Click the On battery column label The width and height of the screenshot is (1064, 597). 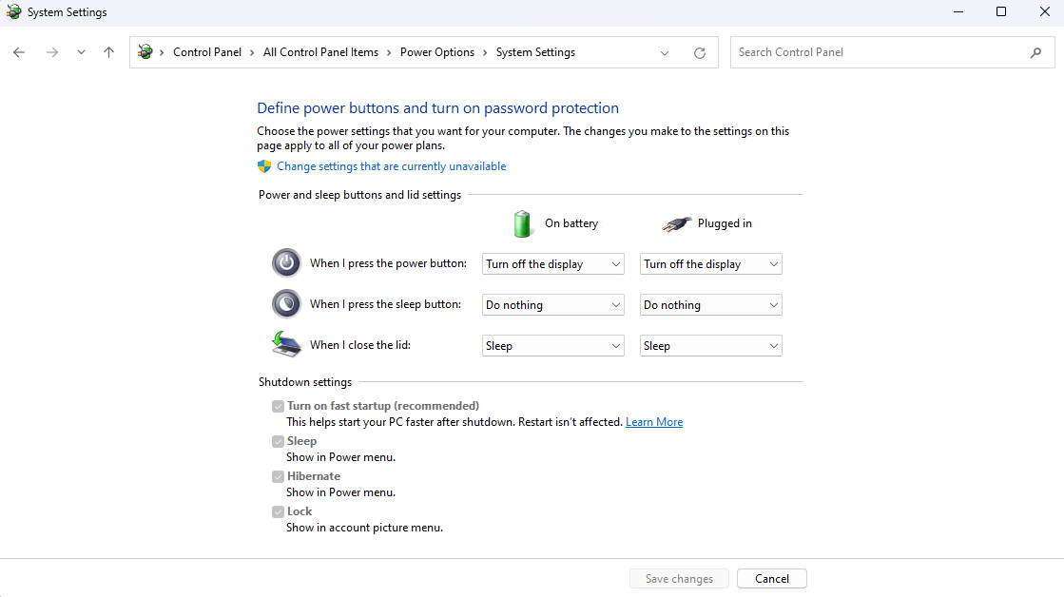[571, 223]
